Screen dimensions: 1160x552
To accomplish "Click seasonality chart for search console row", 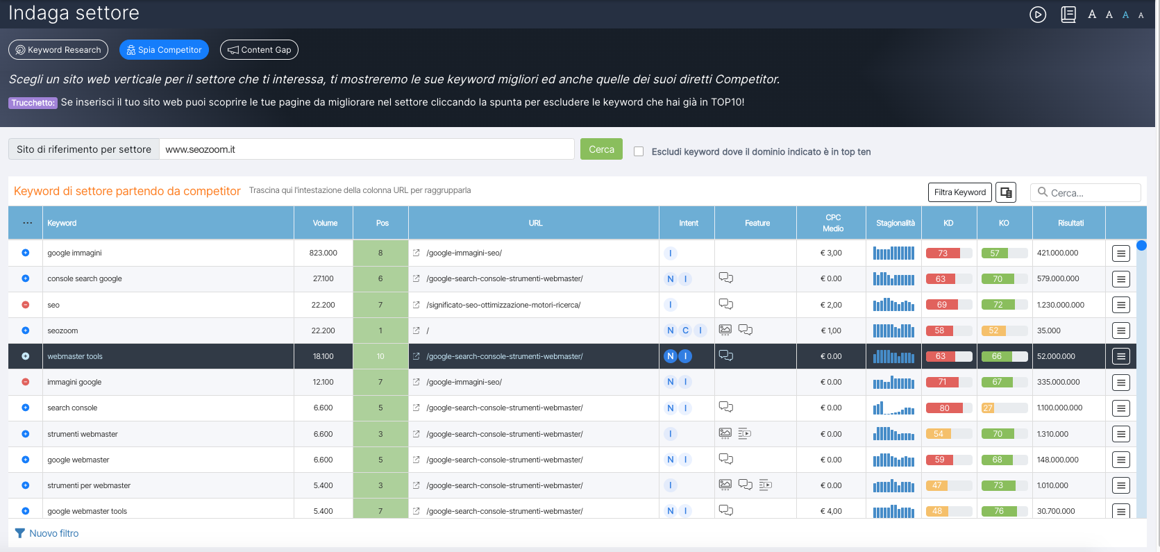I will (893, 408).
